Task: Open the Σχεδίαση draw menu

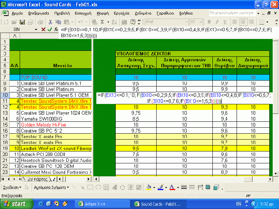Action: pyautogui.click(x=12, y=187)
